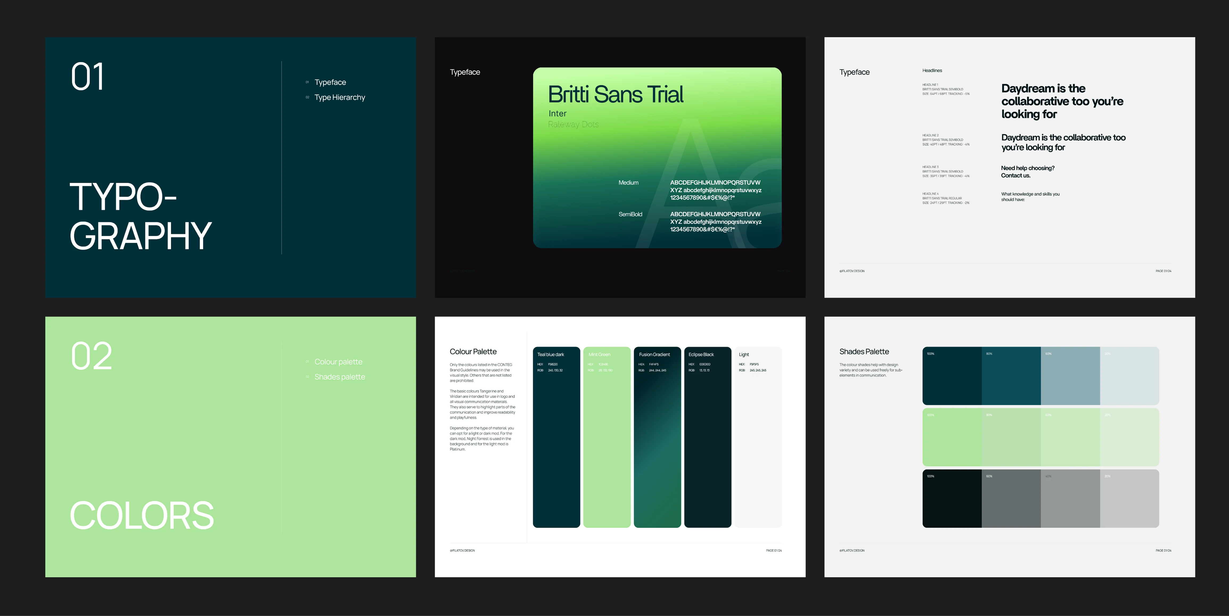Click 'Typeface' heading on the dark specimen slide
1229x616 pixels.
pos(465,72)
